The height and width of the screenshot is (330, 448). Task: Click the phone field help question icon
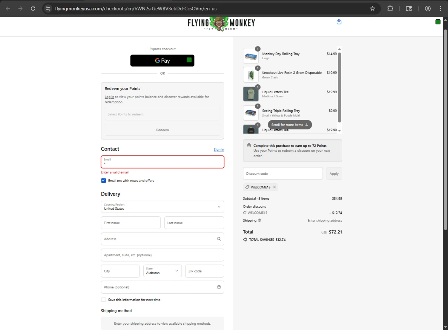coord(219,287)
